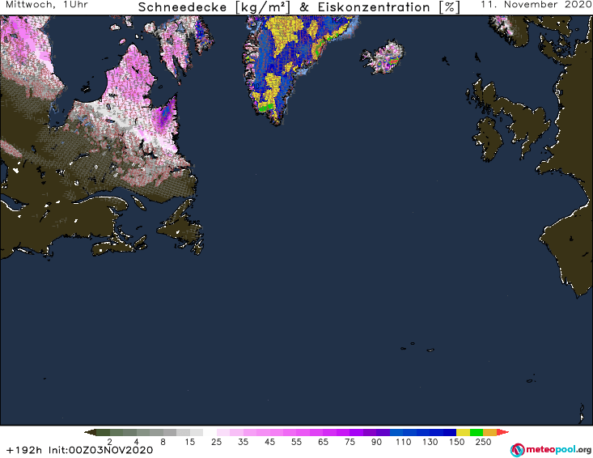Select the yellow legend swatch above 150
Screen dimensions: 593x458
pyautogui.click(x=464, y=432)
